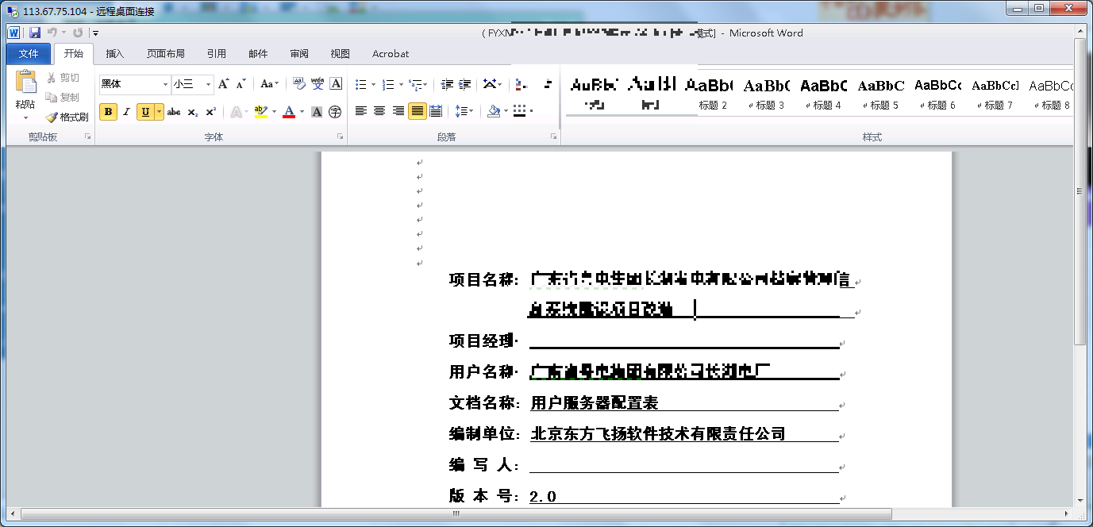Click the Align Right icon
This screenshot has width=1093, height=527.
(398, 111)
